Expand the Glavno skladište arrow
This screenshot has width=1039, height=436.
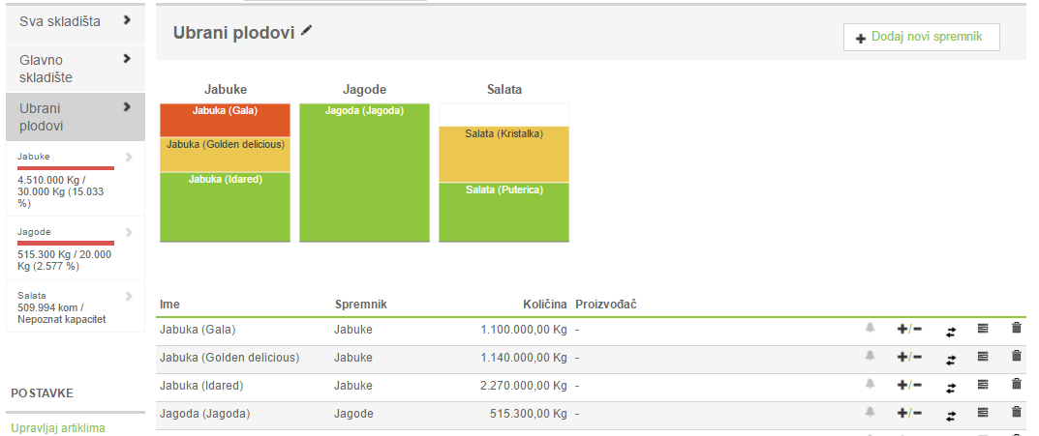[127, 59]
